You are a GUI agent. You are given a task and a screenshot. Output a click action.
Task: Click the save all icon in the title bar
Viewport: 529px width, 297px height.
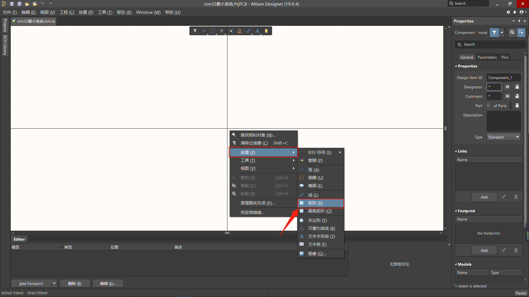[x=19, y=4]
